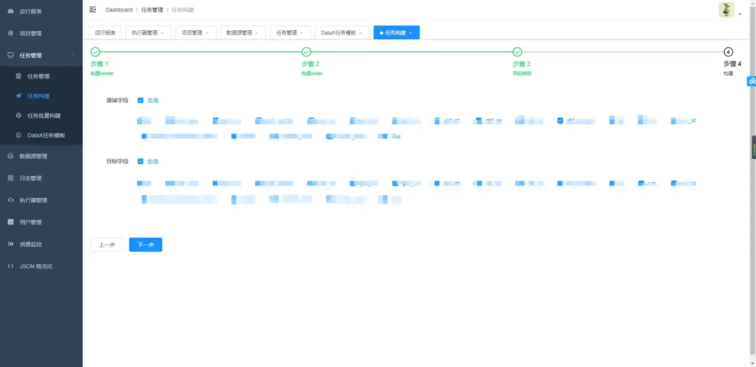Click the 上一步 previous step button
The height and width of the screenshot is (367, 756).
107,245
